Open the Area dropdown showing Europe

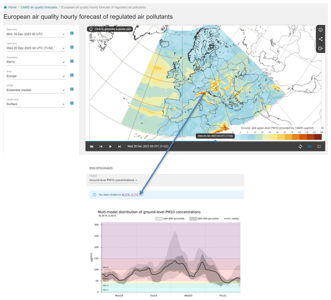click(x=63, y=76)
